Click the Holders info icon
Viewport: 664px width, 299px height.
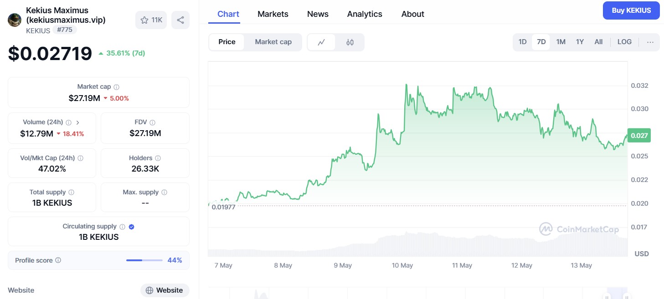pos(158,158)
